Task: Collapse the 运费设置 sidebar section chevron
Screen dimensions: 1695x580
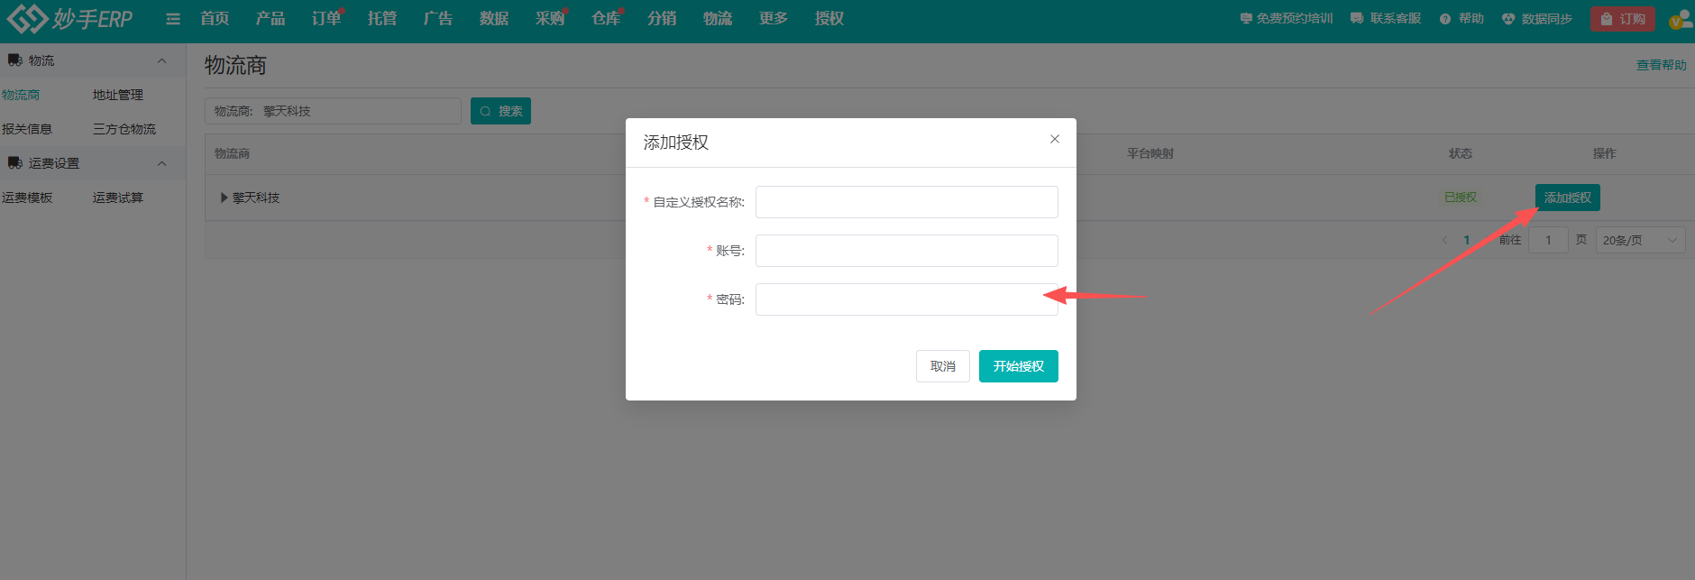Action: click(x=162, y=163)
